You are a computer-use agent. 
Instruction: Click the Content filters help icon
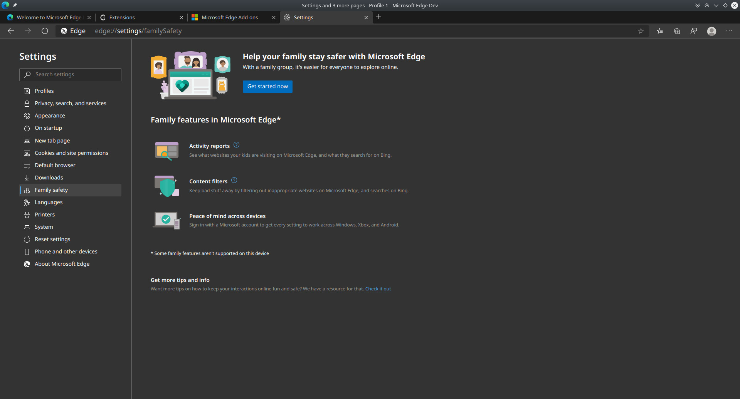234,180
